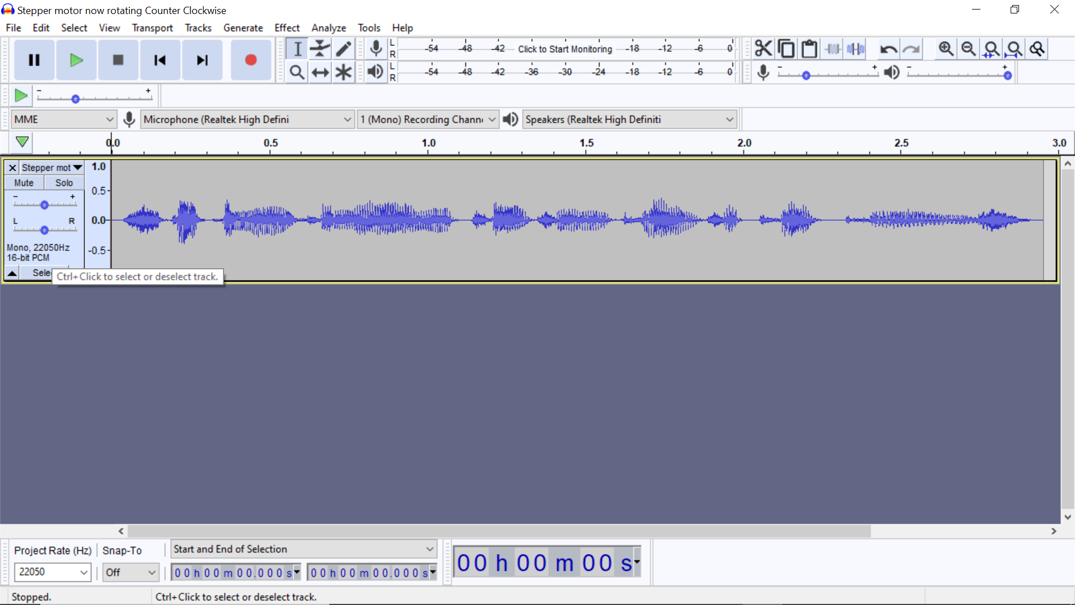This screenshot has width=1075, height=605.
Task: Open the Analyze menu
Action: 329,27
